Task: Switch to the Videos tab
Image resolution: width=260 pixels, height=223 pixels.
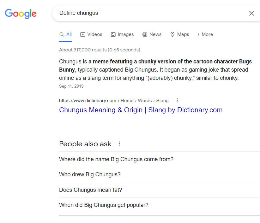Action: [91, 34]
